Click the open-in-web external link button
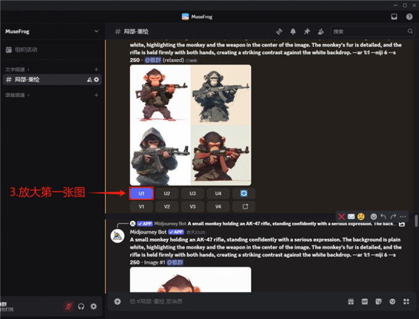Viewport: 419px width, 319px height. pos(244,206)
